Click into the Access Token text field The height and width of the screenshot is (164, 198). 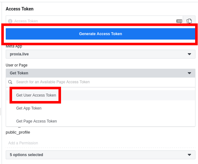click(92, 21)
